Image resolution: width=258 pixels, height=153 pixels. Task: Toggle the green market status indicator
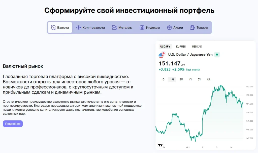coord(217,54)
